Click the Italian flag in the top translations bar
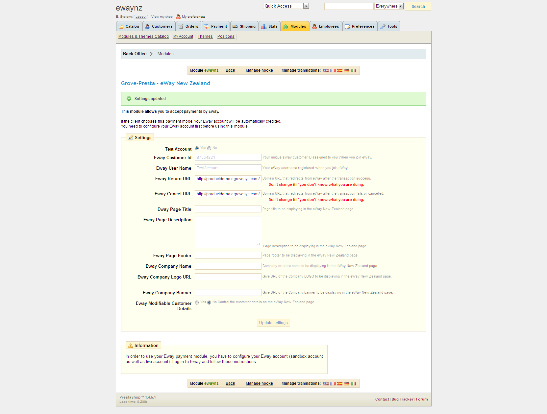The height and width of the screenshot is (414, 547). tap(354, 70)
